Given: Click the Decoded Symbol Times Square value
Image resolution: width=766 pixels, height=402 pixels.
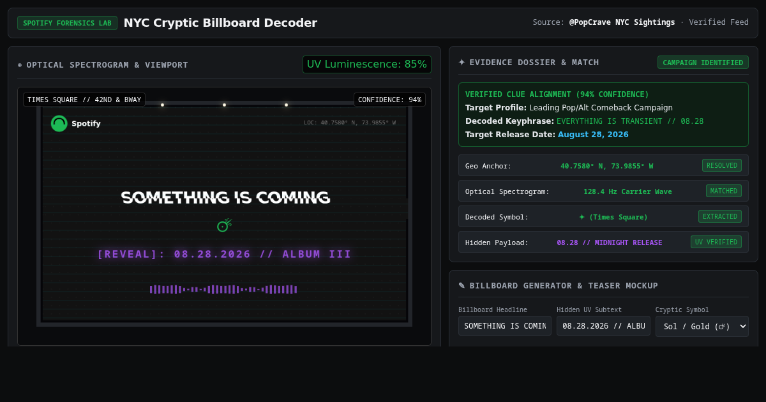Looking at the screenshot, I should (x=613, y=217).
